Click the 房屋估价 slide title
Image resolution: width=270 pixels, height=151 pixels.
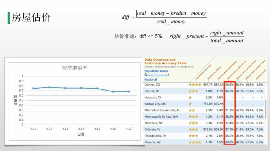(31, 17)
